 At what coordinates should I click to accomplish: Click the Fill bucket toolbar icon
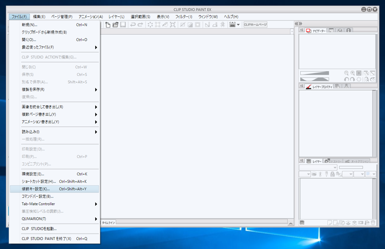(x=165, y=25)
